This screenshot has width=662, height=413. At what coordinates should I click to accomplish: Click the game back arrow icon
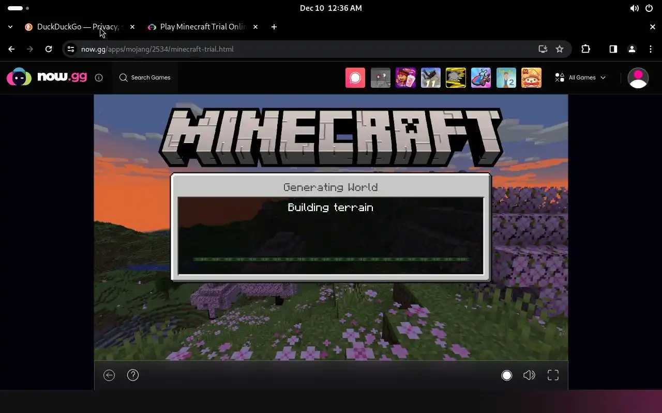(109, 375)
